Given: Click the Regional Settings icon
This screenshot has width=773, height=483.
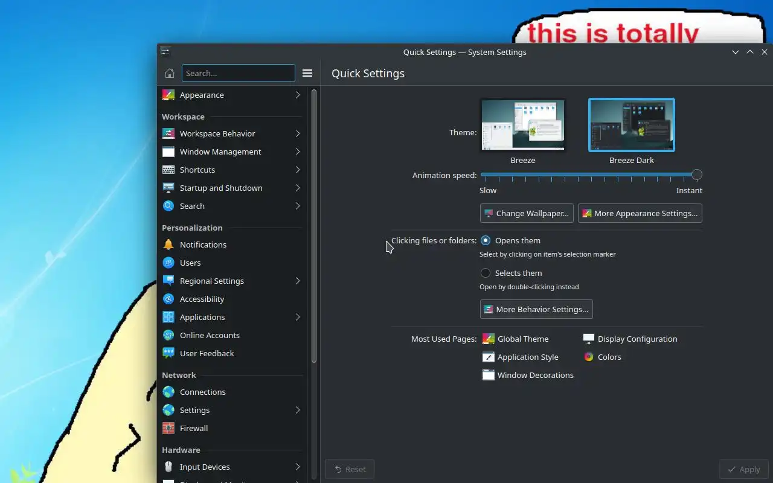Looking at the screenshot, I should 168,281.
